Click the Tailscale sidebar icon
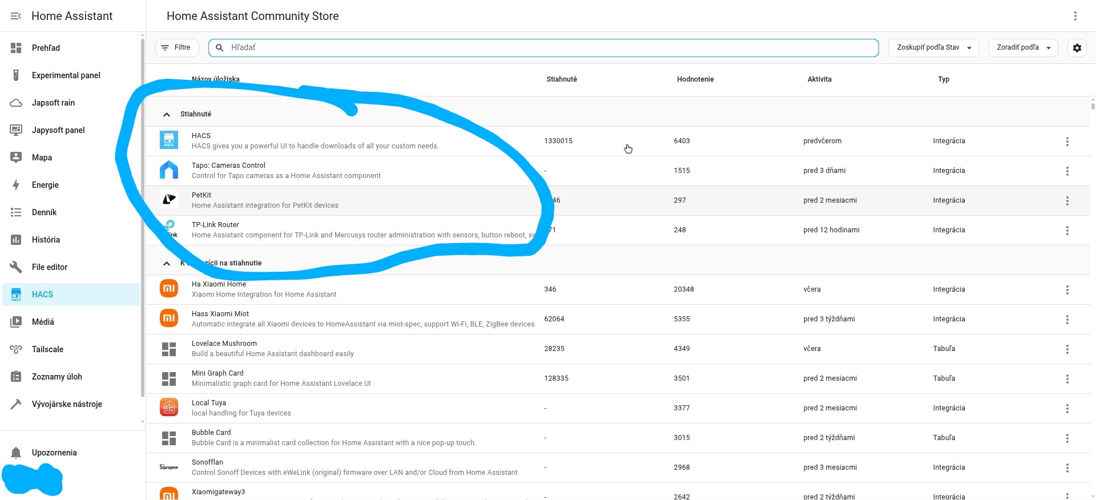The height and width of the screenshot is (500, 1096). (16, 349)
